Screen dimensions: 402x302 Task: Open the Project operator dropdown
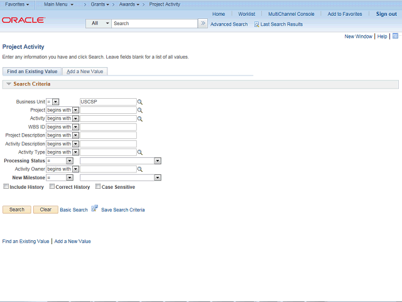62,110
